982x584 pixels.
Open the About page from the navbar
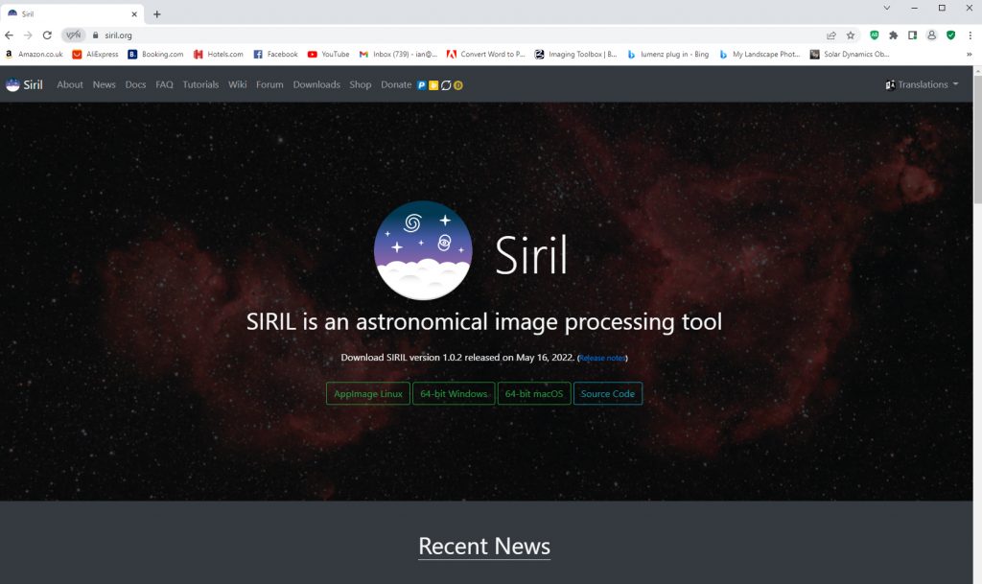click(69, 84)
